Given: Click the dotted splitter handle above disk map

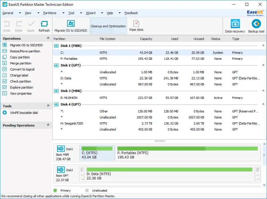Looking at the screenshot, I should coord(160,141).
